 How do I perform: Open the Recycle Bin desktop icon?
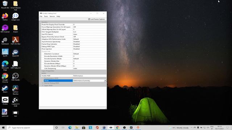pos(5,5)
